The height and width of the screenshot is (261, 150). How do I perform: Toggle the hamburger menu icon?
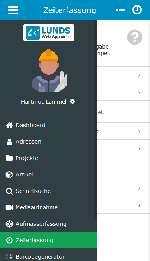13,10
